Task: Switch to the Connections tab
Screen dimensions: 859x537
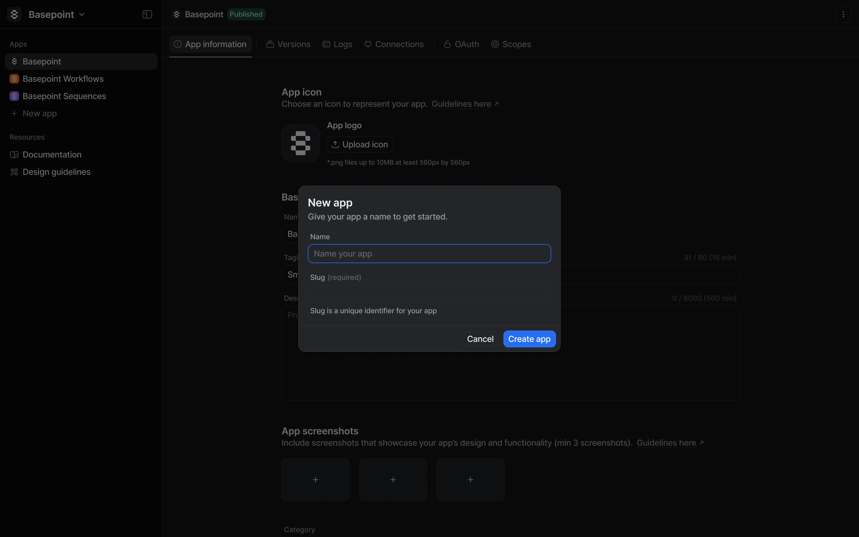Action: [x=394, y=44]
